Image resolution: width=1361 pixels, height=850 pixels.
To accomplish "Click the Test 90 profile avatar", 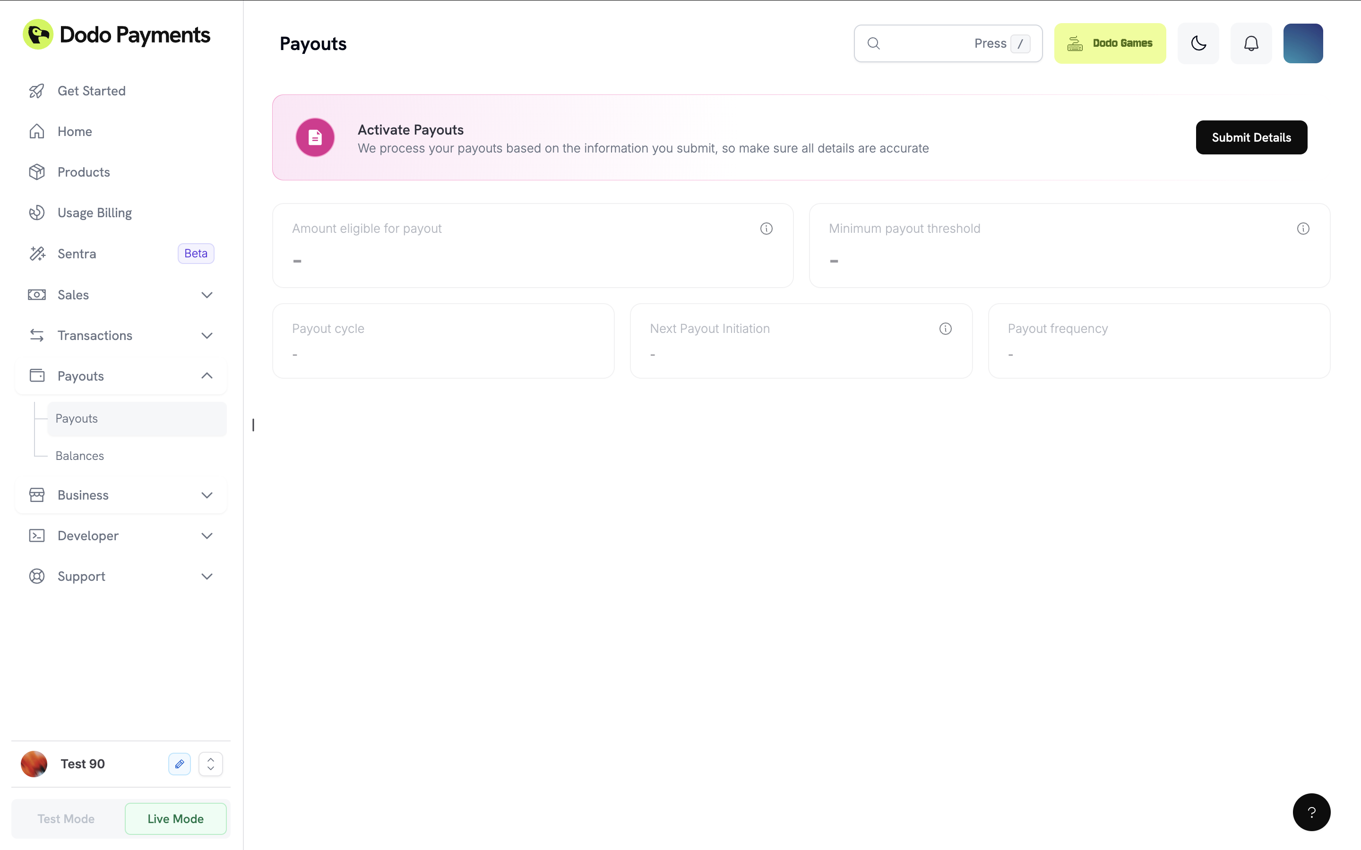I will coord(34,764).
